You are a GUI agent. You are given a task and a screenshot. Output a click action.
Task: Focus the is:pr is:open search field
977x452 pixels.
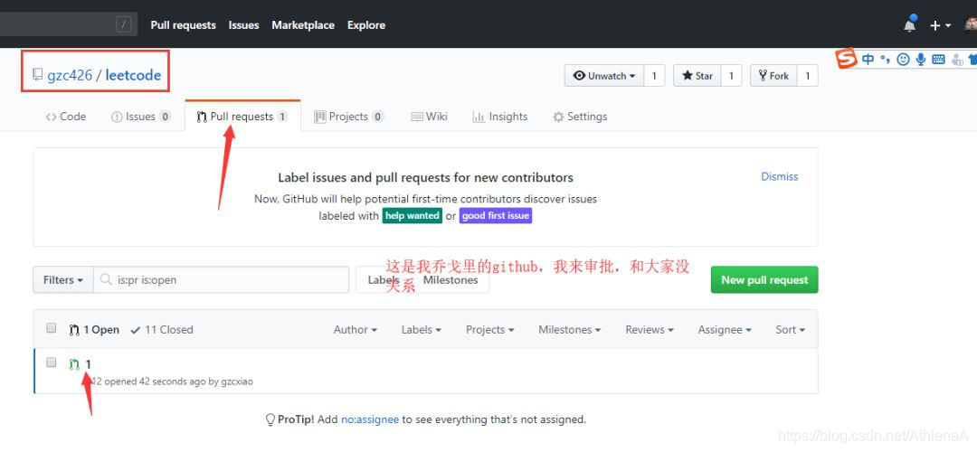[x=222, y=280]
